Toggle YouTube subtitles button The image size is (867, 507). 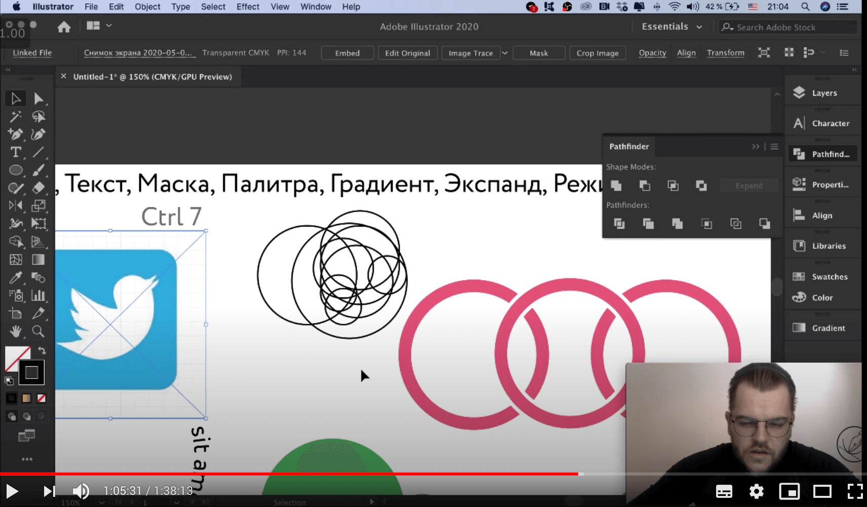(724, 491)
